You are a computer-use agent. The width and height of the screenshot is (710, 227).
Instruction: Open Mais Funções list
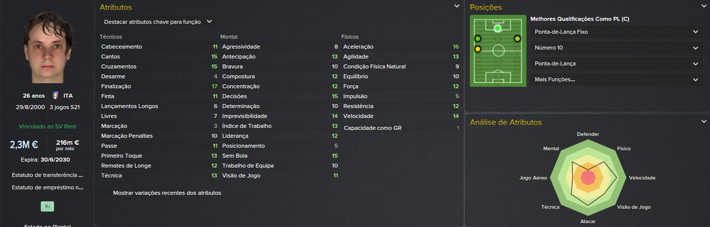point(617,79)
